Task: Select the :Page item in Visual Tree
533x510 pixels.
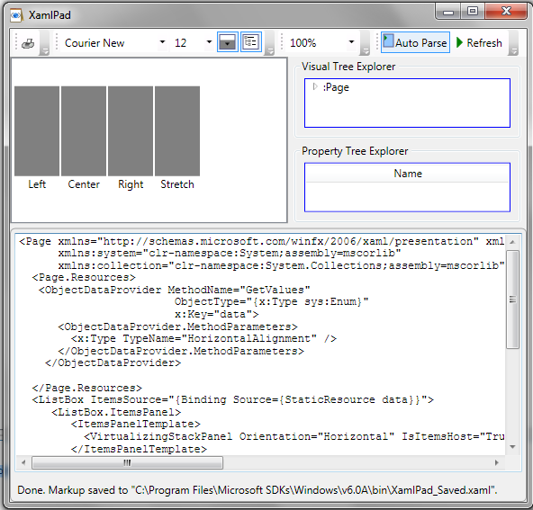Action: tap(336, 87)
